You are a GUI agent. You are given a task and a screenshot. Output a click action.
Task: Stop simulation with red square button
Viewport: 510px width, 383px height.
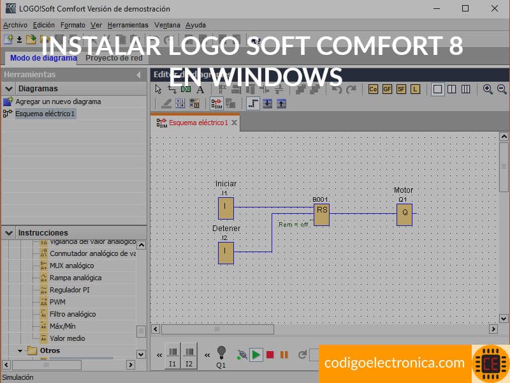(270, 355)
